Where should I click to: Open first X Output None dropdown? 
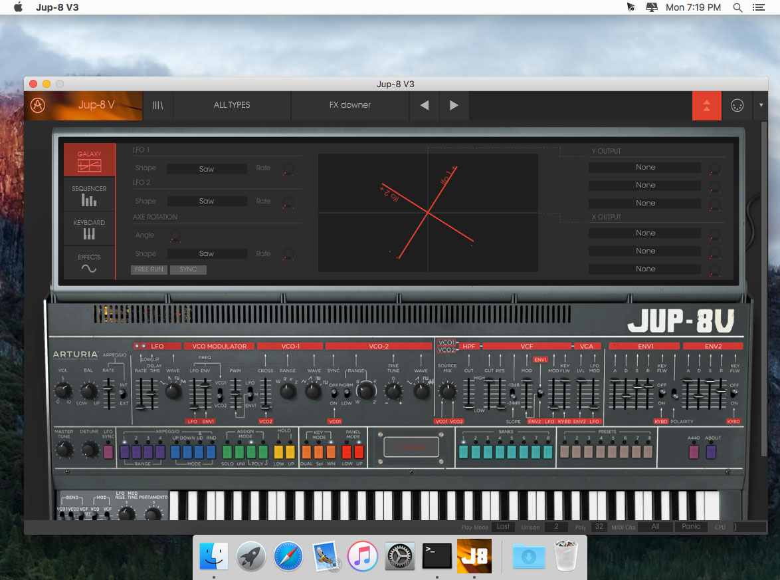(645, 233)
